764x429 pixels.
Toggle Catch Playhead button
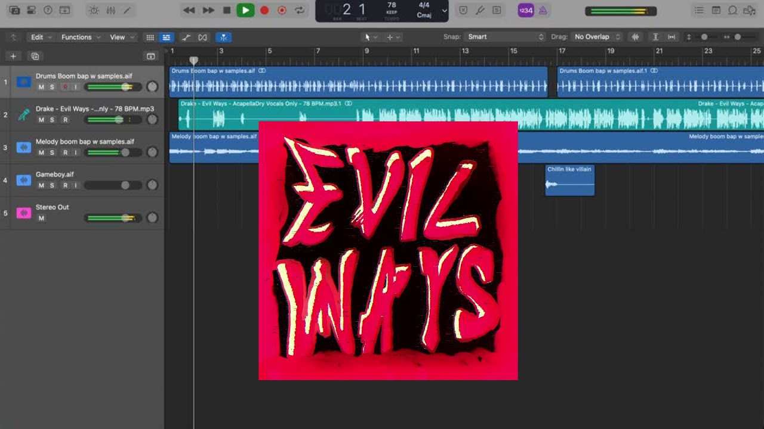click(x=223, y=37)
